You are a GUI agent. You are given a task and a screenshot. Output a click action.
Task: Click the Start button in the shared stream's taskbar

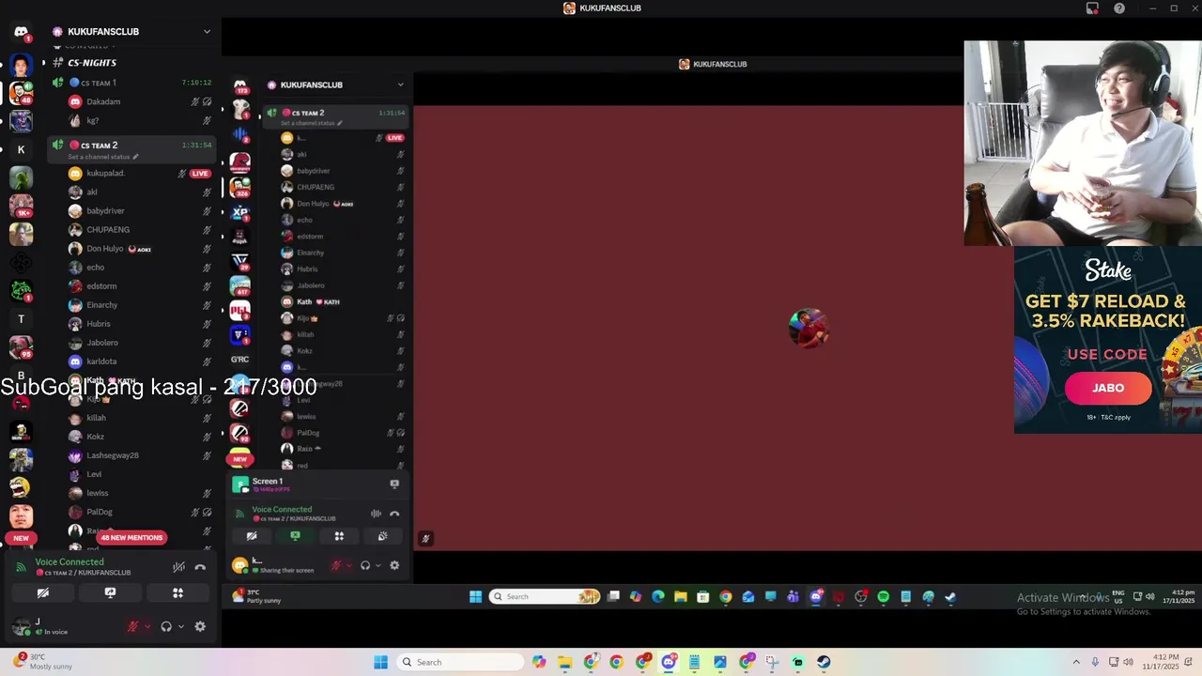(x=475, y=597)
